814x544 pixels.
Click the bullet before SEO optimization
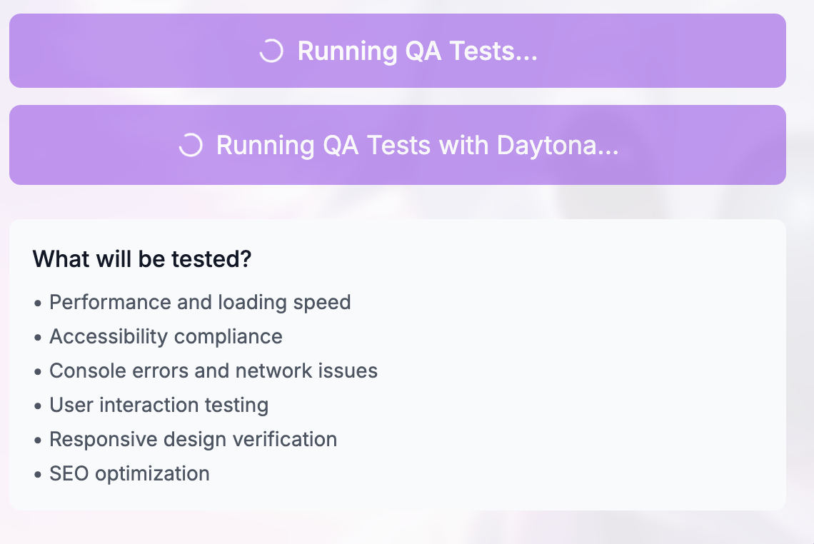(38, 475)
